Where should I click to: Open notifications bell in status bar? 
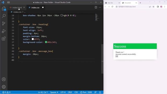(100, 92)
